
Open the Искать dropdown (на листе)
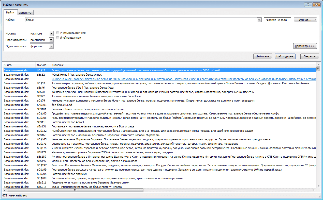pyautogui.click(x=51, y=34)
